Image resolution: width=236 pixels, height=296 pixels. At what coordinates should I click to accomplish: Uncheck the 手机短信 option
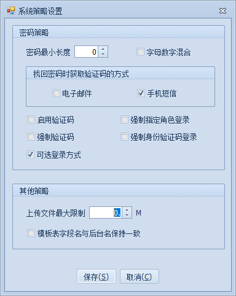(141, 93)
